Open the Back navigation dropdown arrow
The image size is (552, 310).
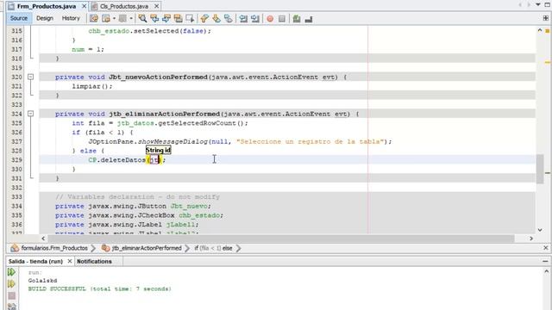click(x=114, y=19)
